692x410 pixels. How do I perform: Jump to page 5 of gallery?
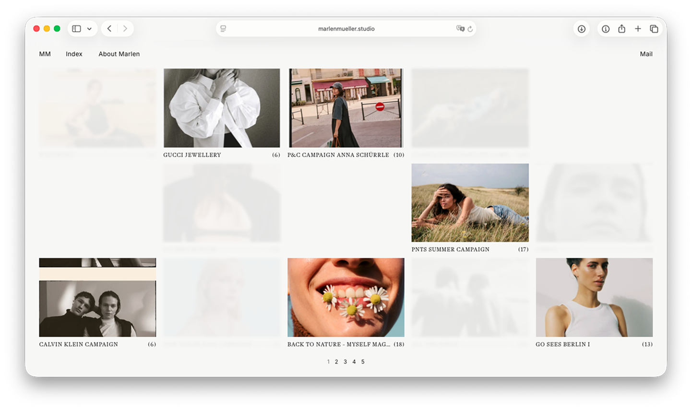click(x=363, y=362)
